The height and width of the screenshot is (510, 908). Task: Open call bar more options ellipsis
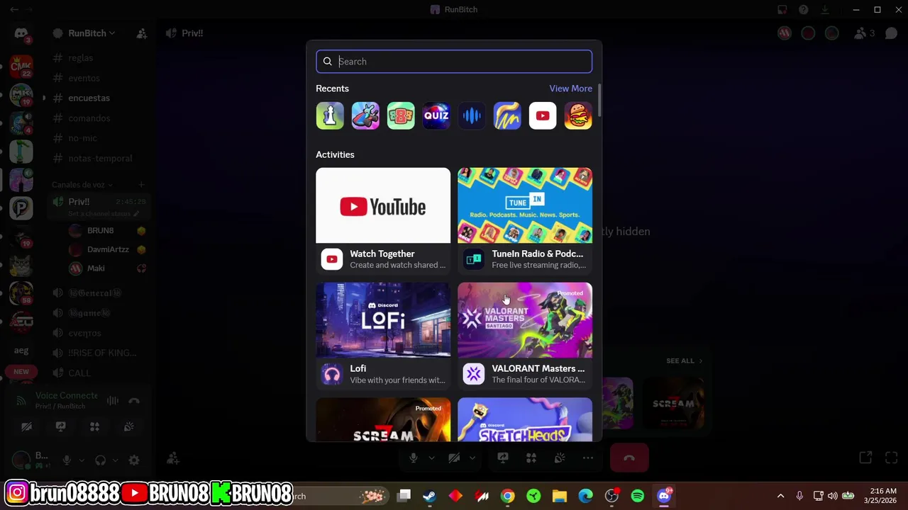click(588, 458)
